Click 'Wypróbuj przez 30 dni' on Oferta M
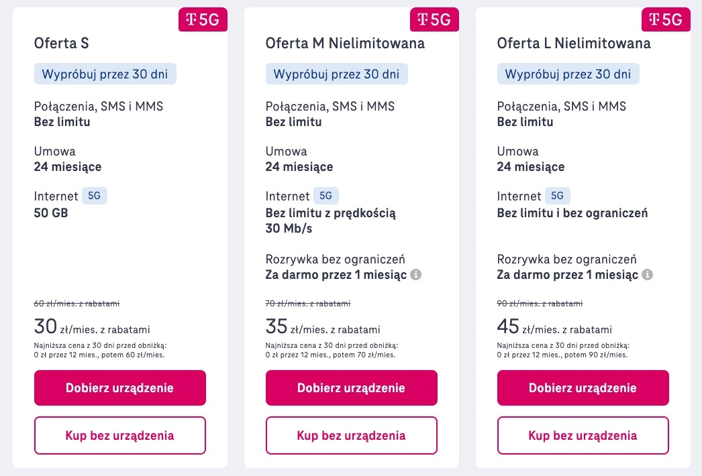 point(337,74)
